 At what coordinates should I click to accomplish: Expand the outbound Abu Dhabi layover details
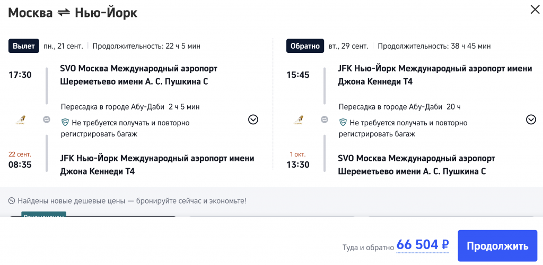(253, 120)
